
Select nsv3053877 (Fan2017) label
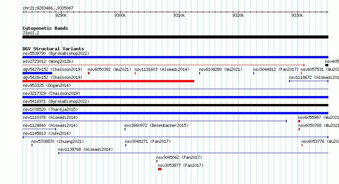[181, 165]
